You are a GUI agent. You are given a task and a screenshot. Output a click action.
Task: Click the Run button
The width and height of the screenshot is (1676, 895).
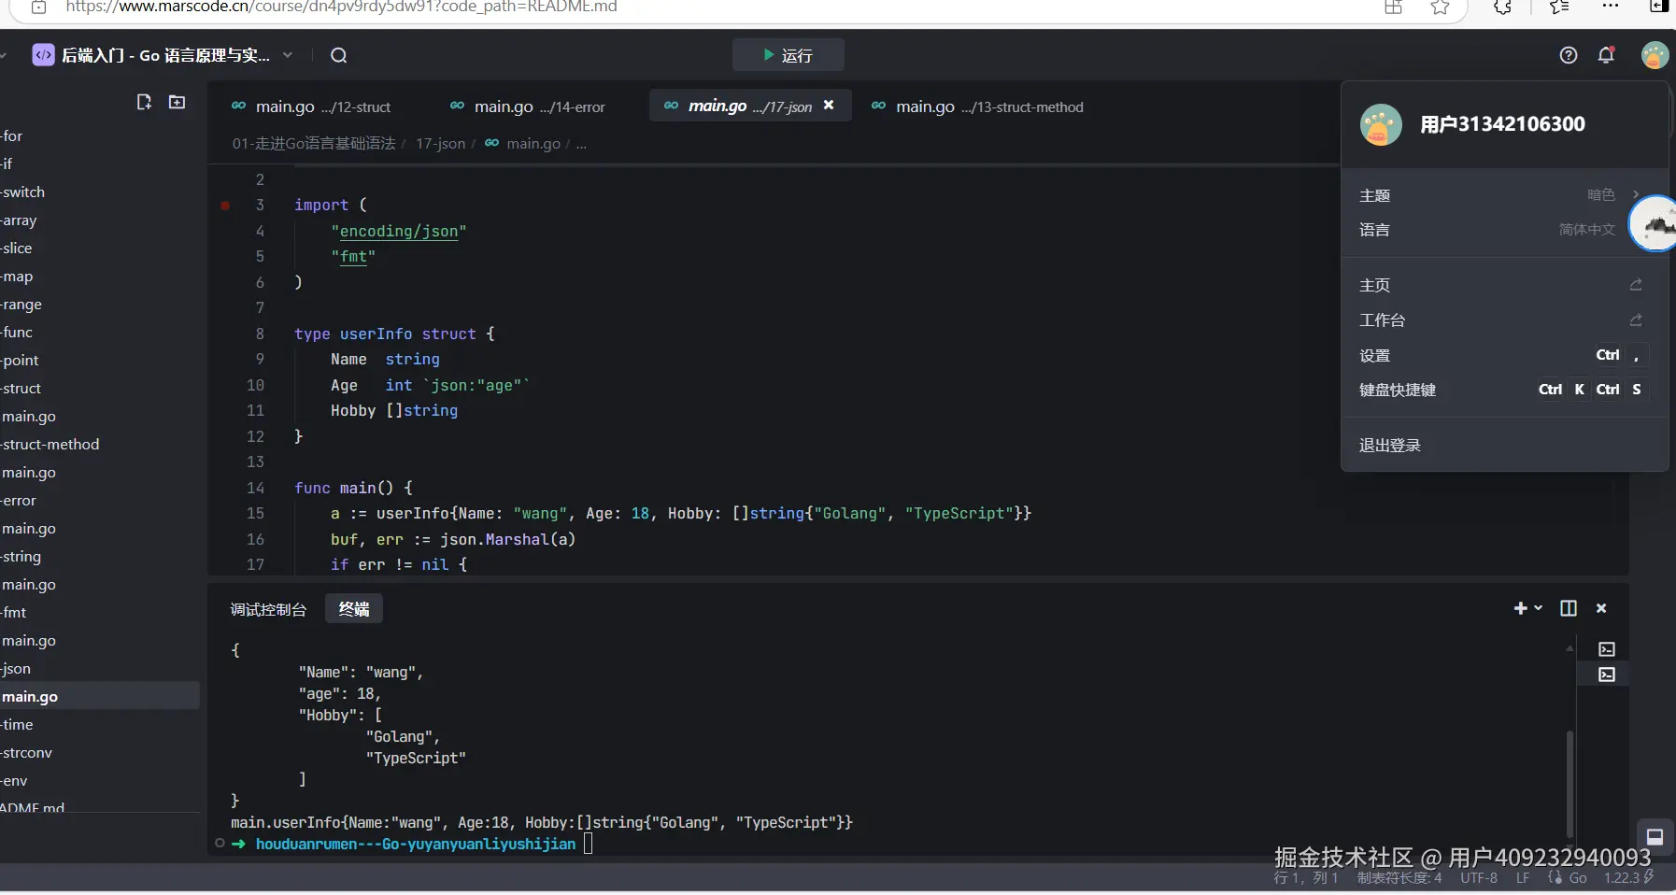[788, 55]
